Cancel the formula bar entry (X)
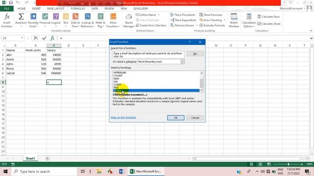The image size is (314, 176). 36,38
